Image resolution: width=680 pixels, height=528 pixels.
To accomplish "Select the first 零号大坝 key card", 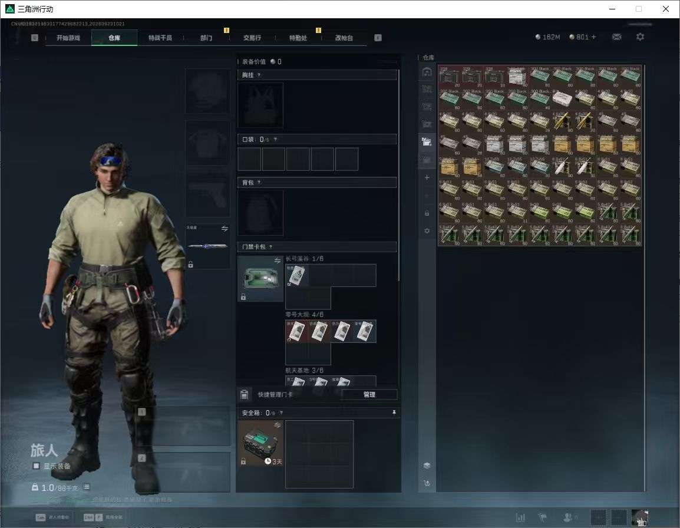I will pos(296,331).
